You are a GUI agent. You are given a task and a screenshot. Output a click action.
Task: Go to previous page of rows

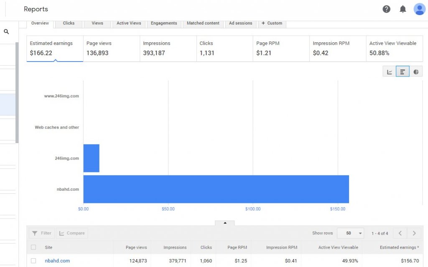pyautogui.click(x=400, y=233)
